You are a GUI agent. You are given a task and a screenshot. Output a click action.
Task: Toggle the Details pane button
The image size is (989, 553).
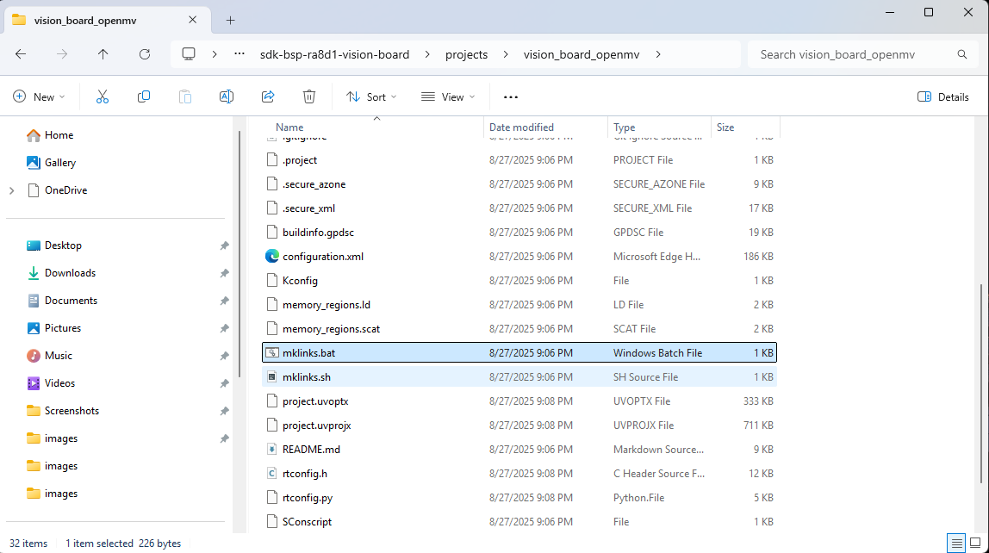(943, 96)
